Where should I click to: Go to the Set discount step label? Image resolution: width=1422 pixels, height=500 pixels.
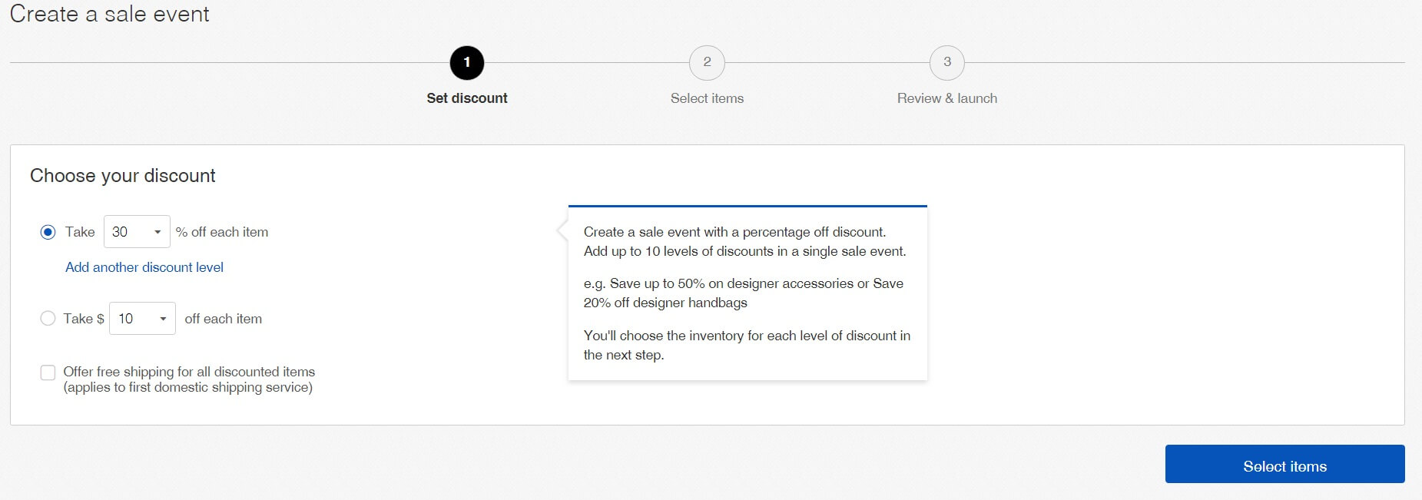tap(467, 98)
